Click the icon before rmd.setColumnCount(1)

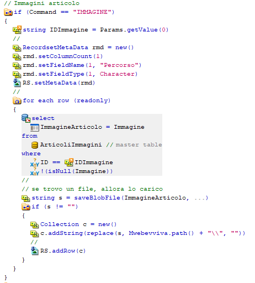17,56
